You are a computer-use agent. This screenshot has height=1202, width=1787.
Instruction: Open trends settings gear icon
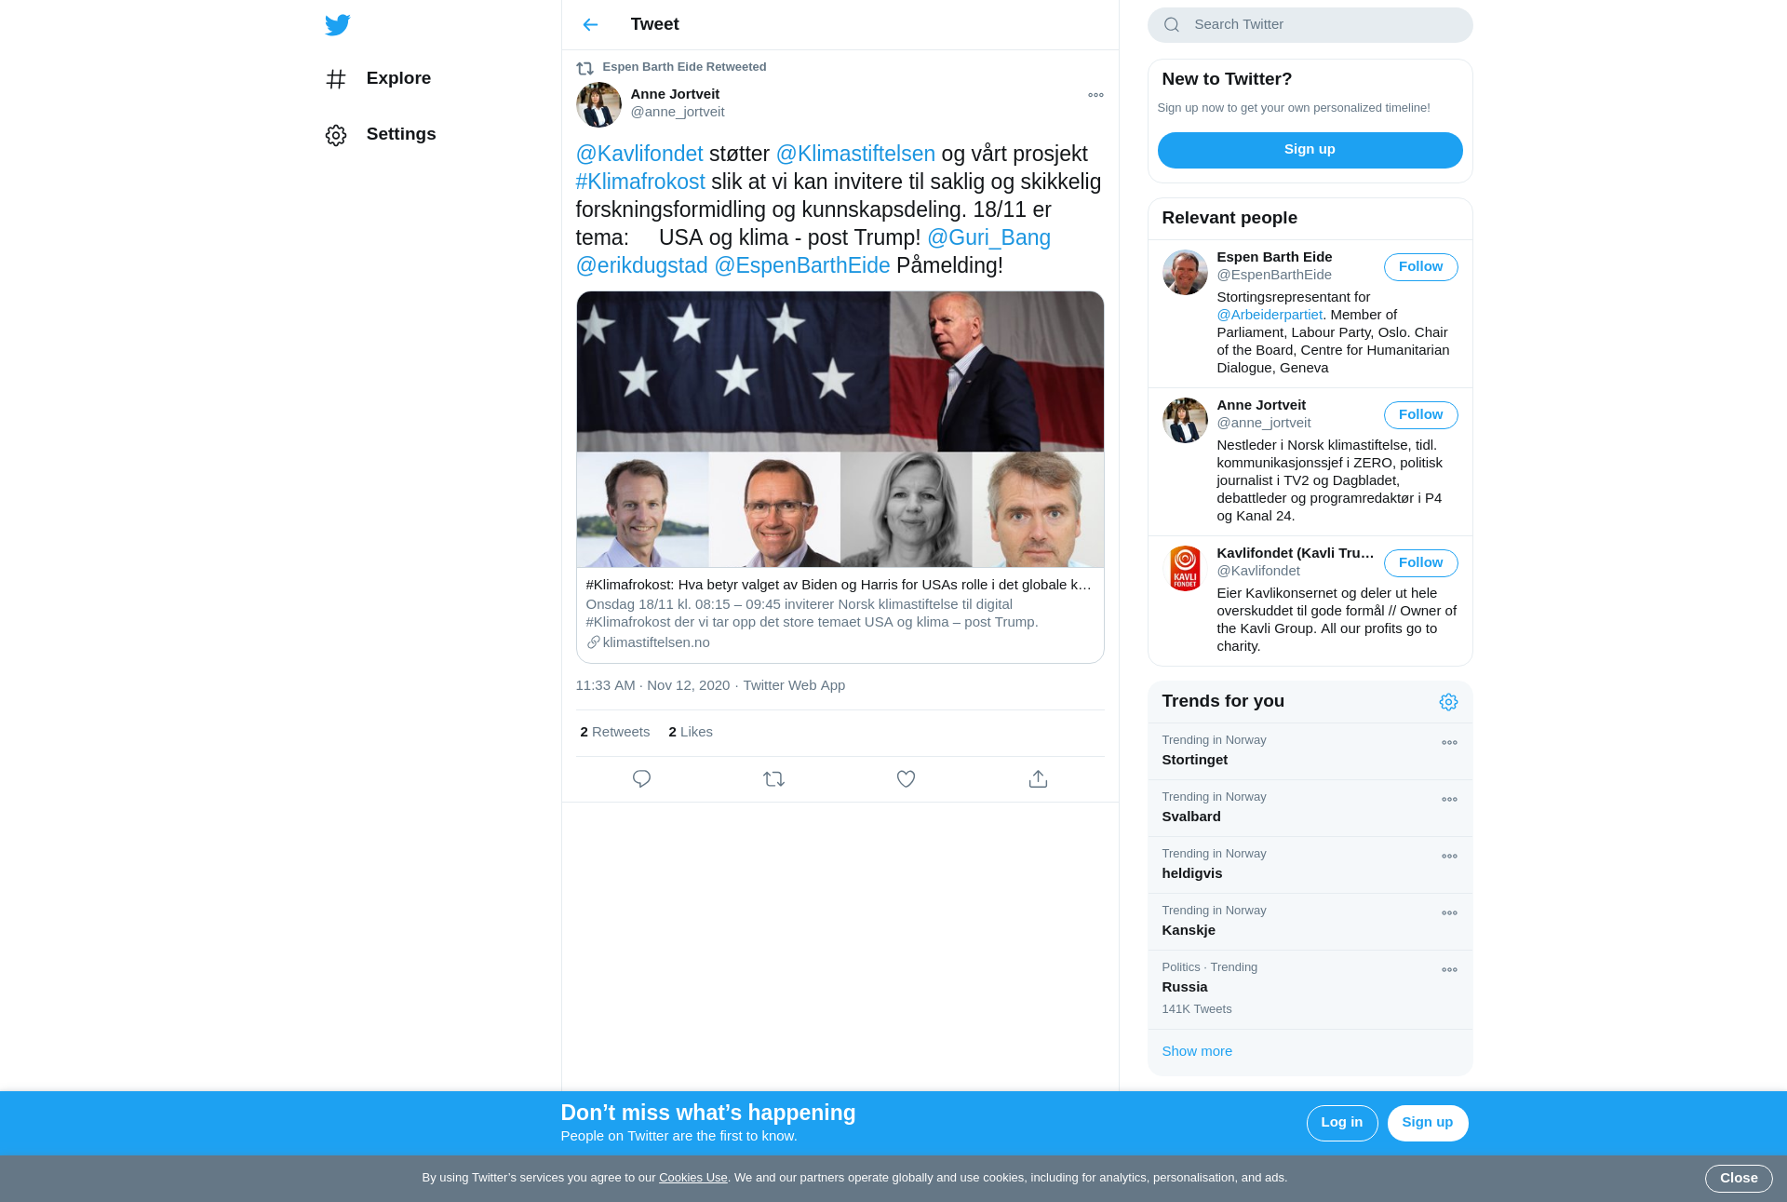[x=1448, y=702]
